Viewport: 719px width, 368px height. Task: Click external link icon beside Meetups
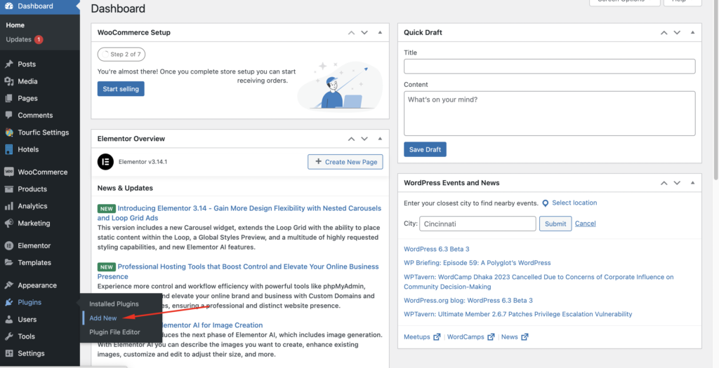click(437, 337)
